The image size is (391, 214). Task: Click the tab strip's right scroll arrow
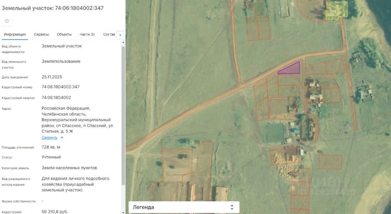click(120, 35)
